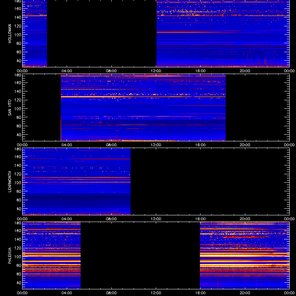This screenshot has width=296, height=296.
Task: Click the PALEHUA station label
Action: [x=10, y=256]
